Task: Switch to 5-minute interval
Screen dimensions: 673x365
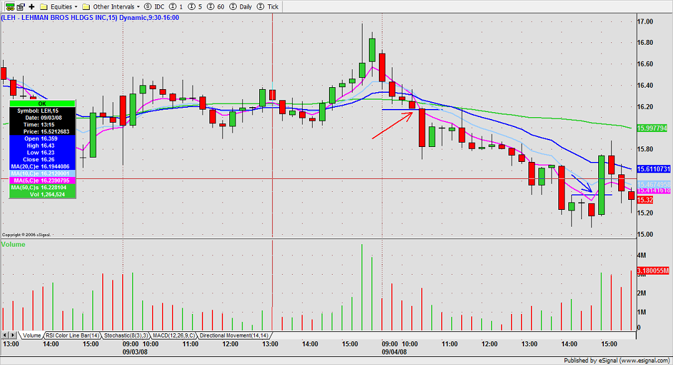Action: [195, 6]
